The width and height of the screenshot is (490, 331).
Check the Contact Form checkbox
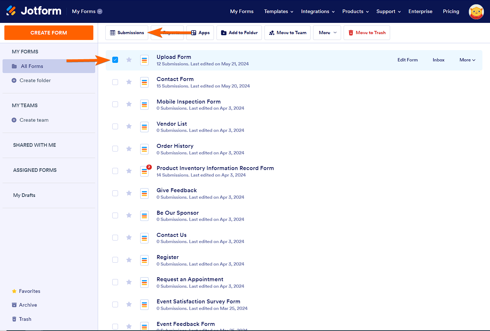pyautogui.click(x=115, y=82)
